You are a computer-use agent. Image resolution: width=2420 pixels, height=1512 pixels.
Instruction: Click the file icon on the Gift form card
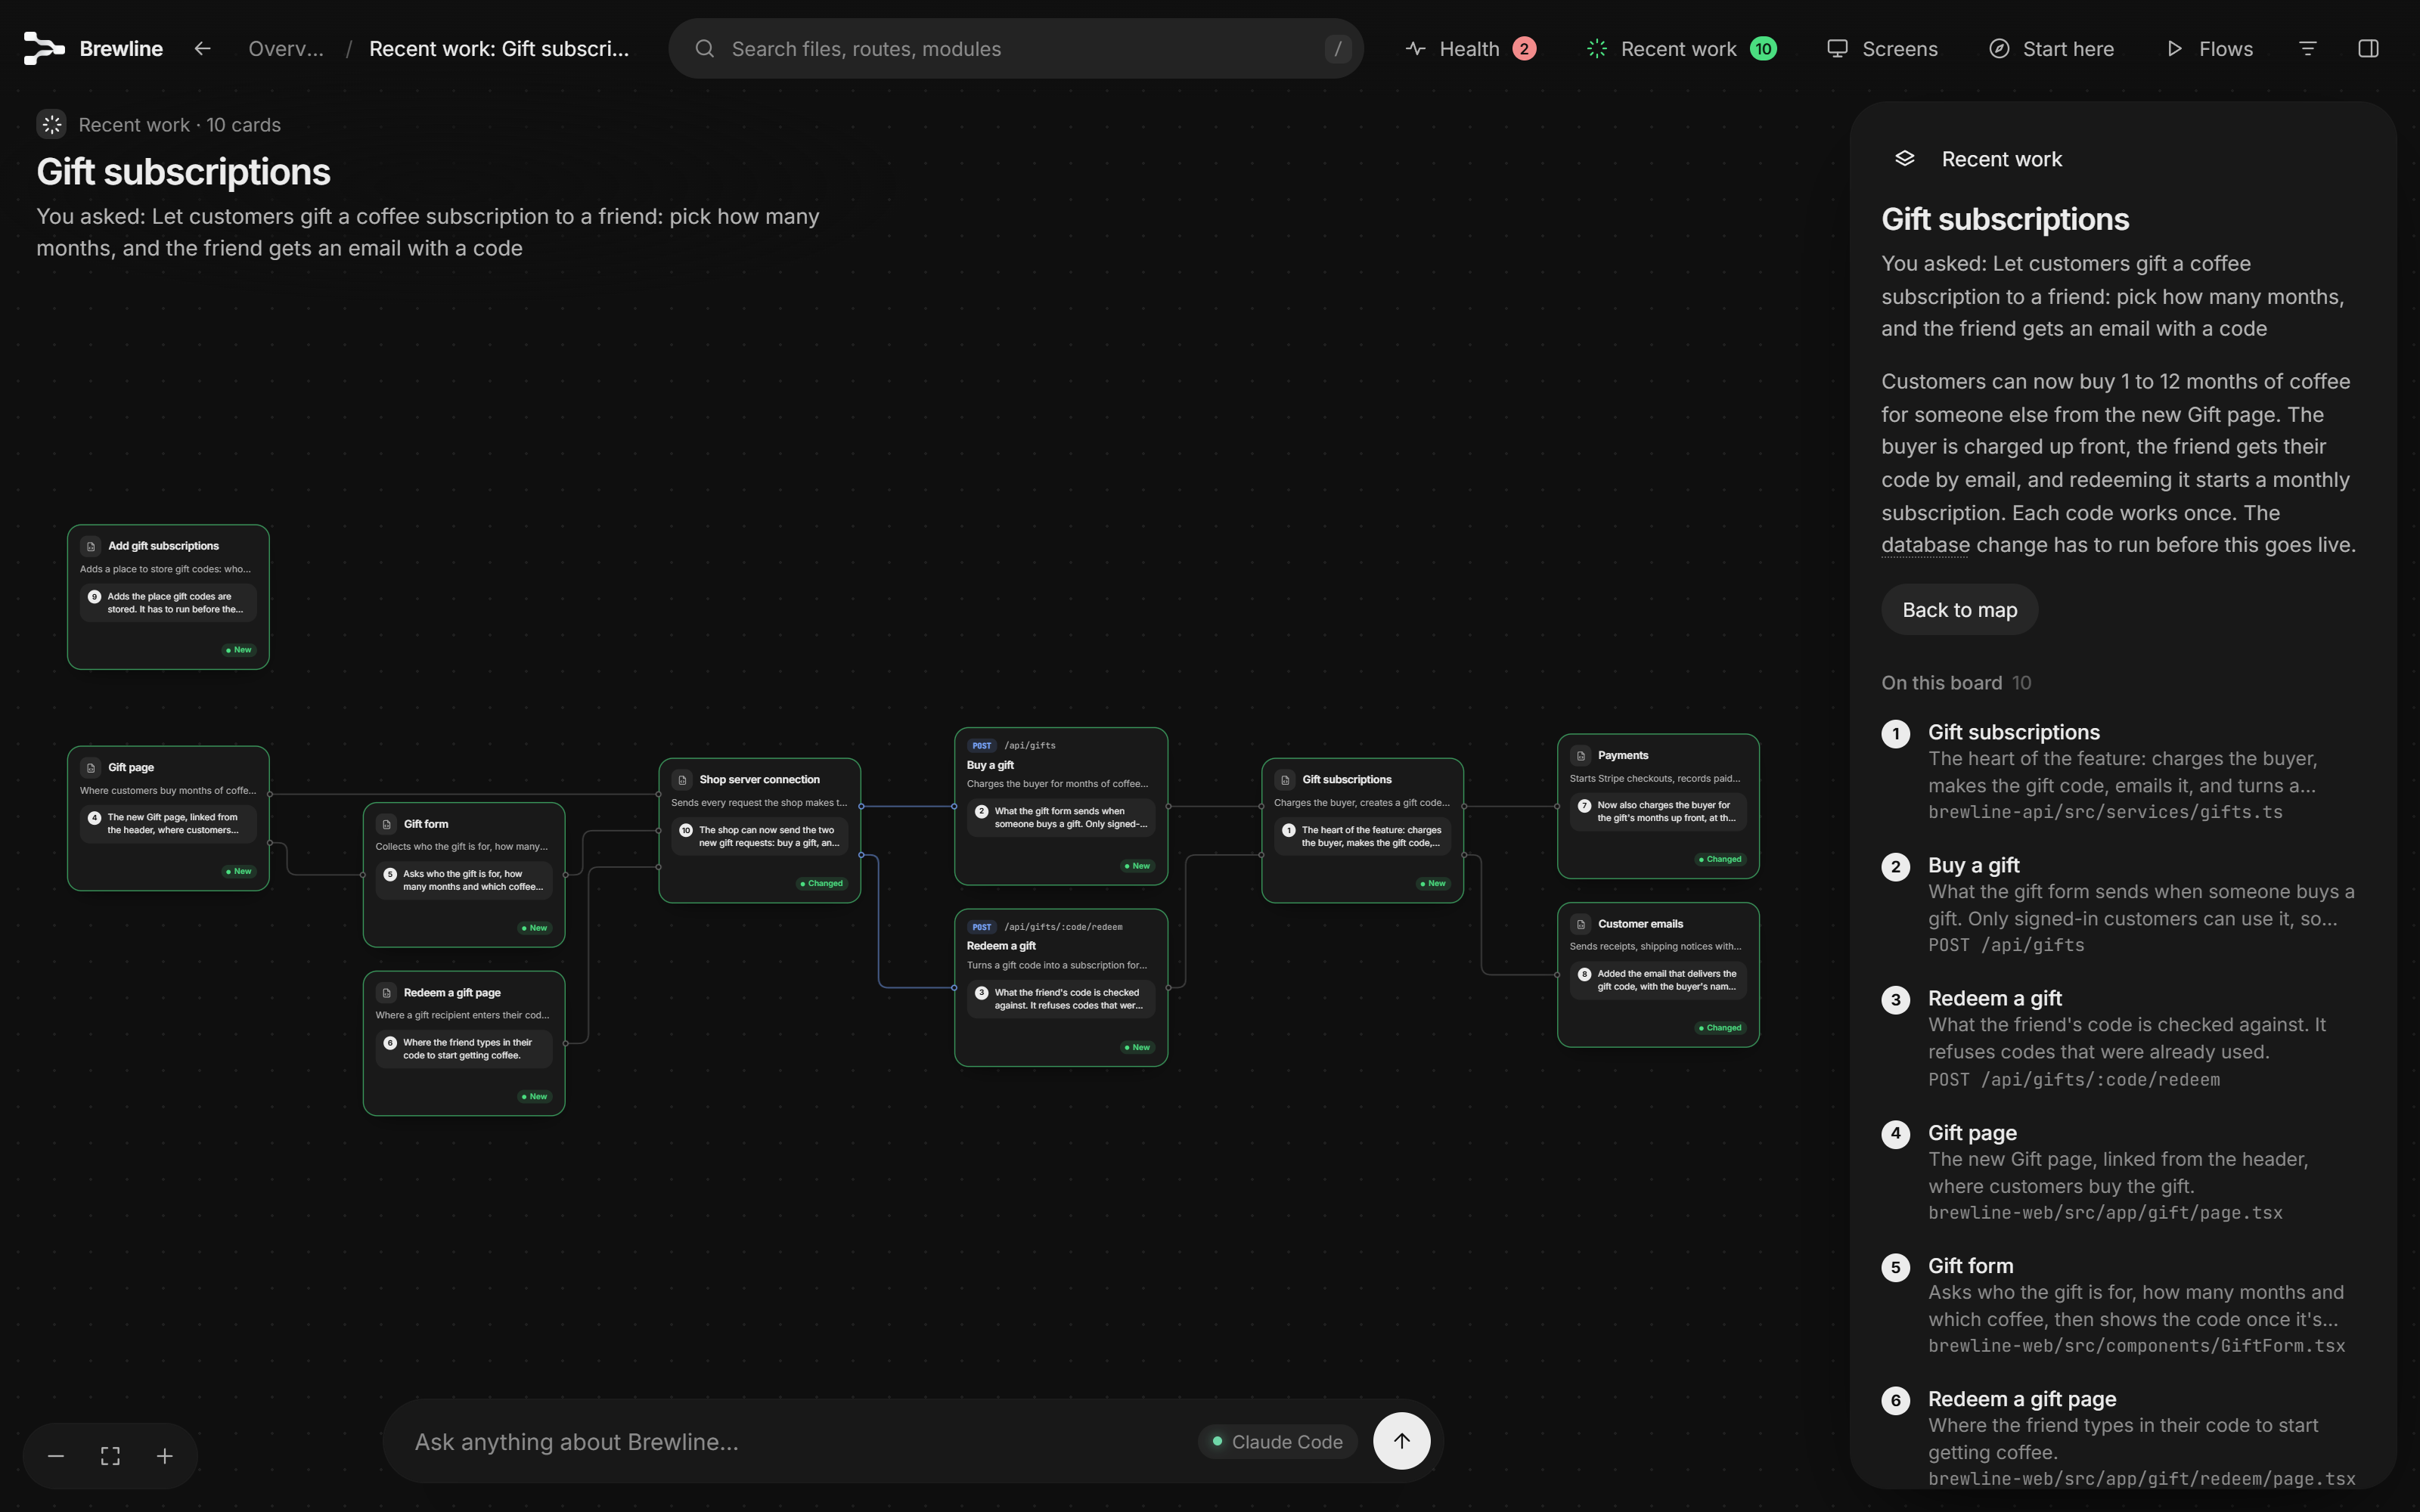pos(387,824)
